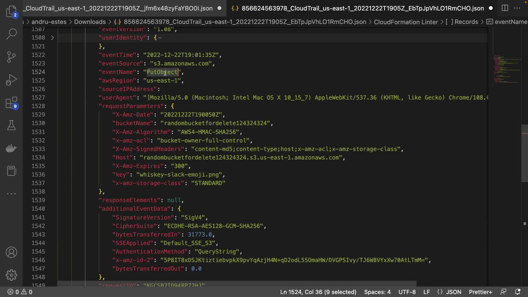Open Run and Debug view

[11, 80]
